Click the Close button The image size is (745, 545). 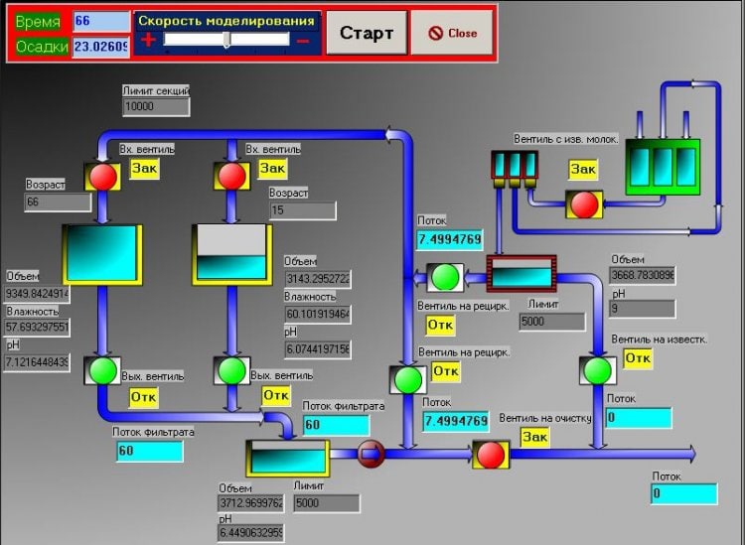(x=452, y=33)
